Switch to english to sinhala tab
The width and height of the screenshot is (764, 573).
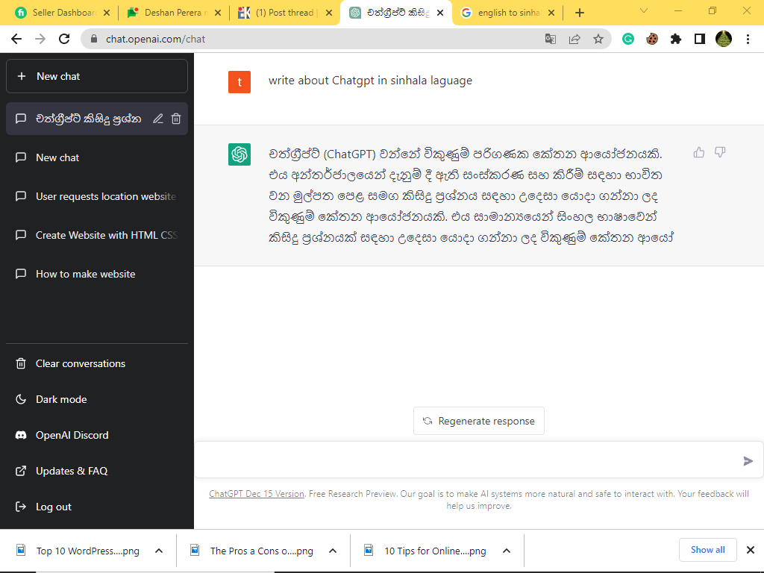(507, 13)
